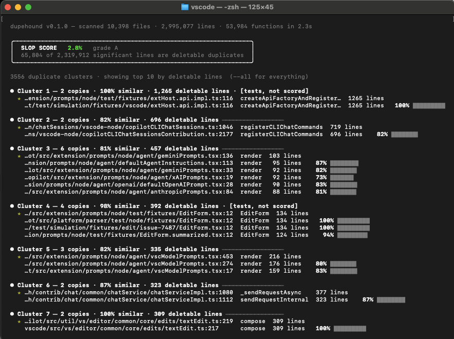
Task: Click the star beside vscModelPrompts.tsx:453
Action: [x=19, y=257]
